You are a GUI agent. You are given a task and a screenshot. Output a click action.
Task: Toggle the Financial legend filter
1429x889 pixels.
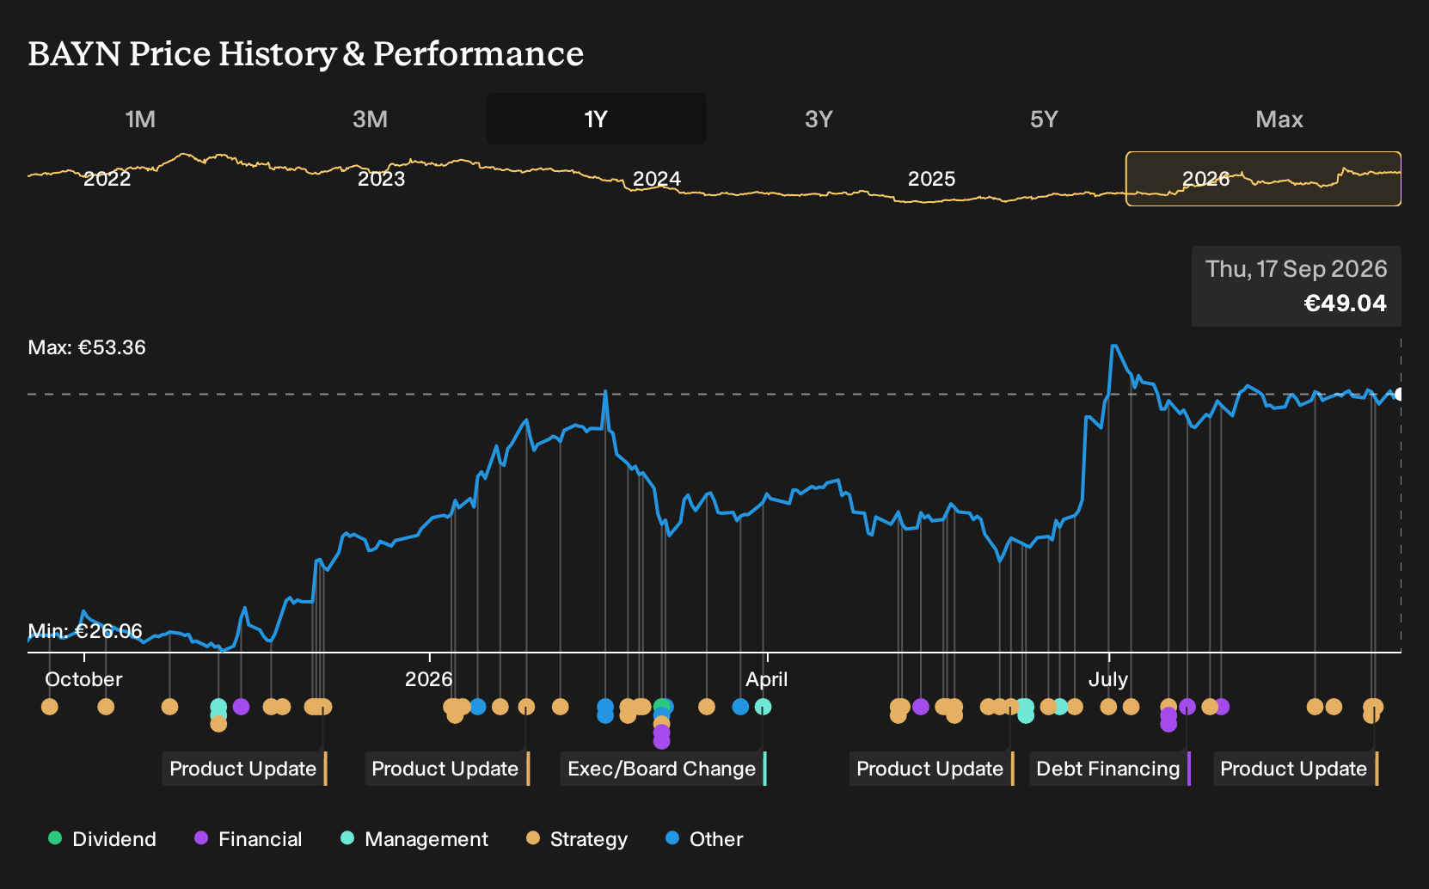point(248,838)
